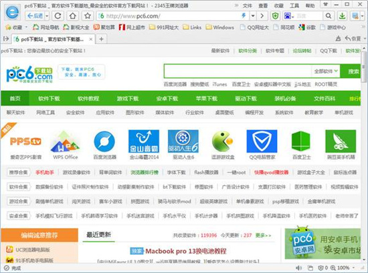
Task: Click the page vertical scrollbar thumb
Action: (x=364, y=67)
